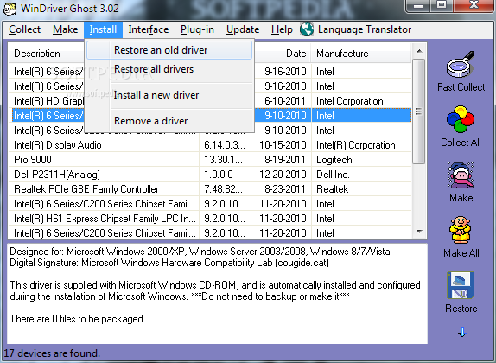Image resolution: width=496 pixels, height=363 pixels.
Task: Click the Language Translator globe icon
Action: click(x=307, y=29)
